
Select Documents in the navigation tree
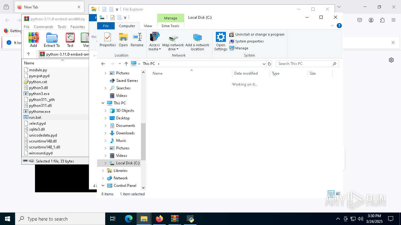pos(126,126)
